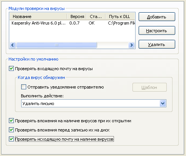Click the Удалить module button

click(x=157, y=44)
